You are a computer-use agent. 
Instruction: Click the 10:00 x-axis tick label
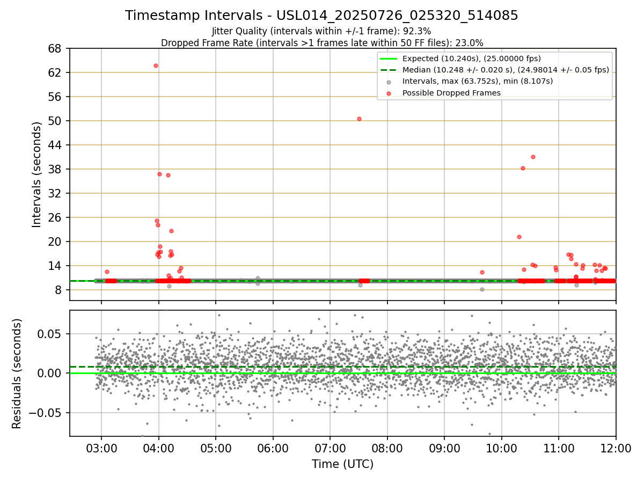(502, 448)
